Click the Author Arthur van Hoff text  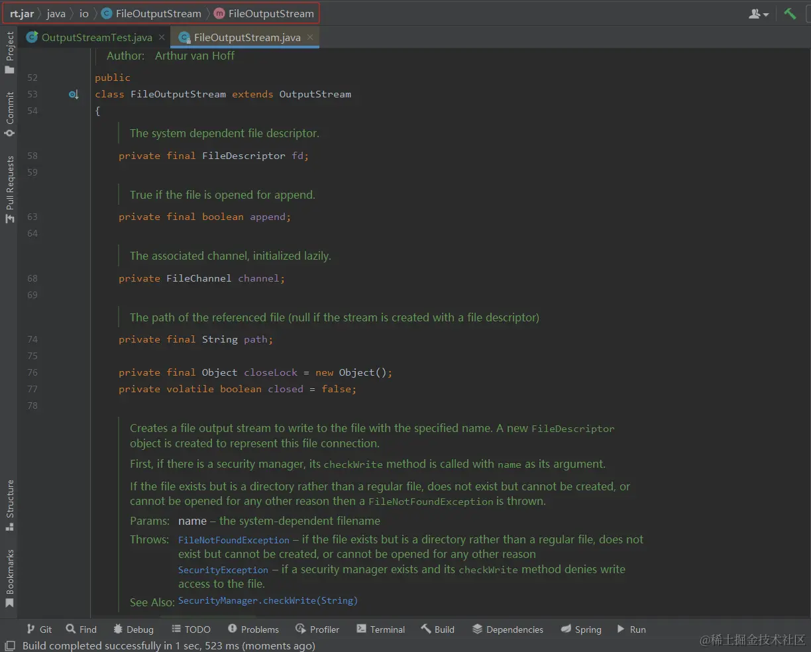tap(170, 56)
